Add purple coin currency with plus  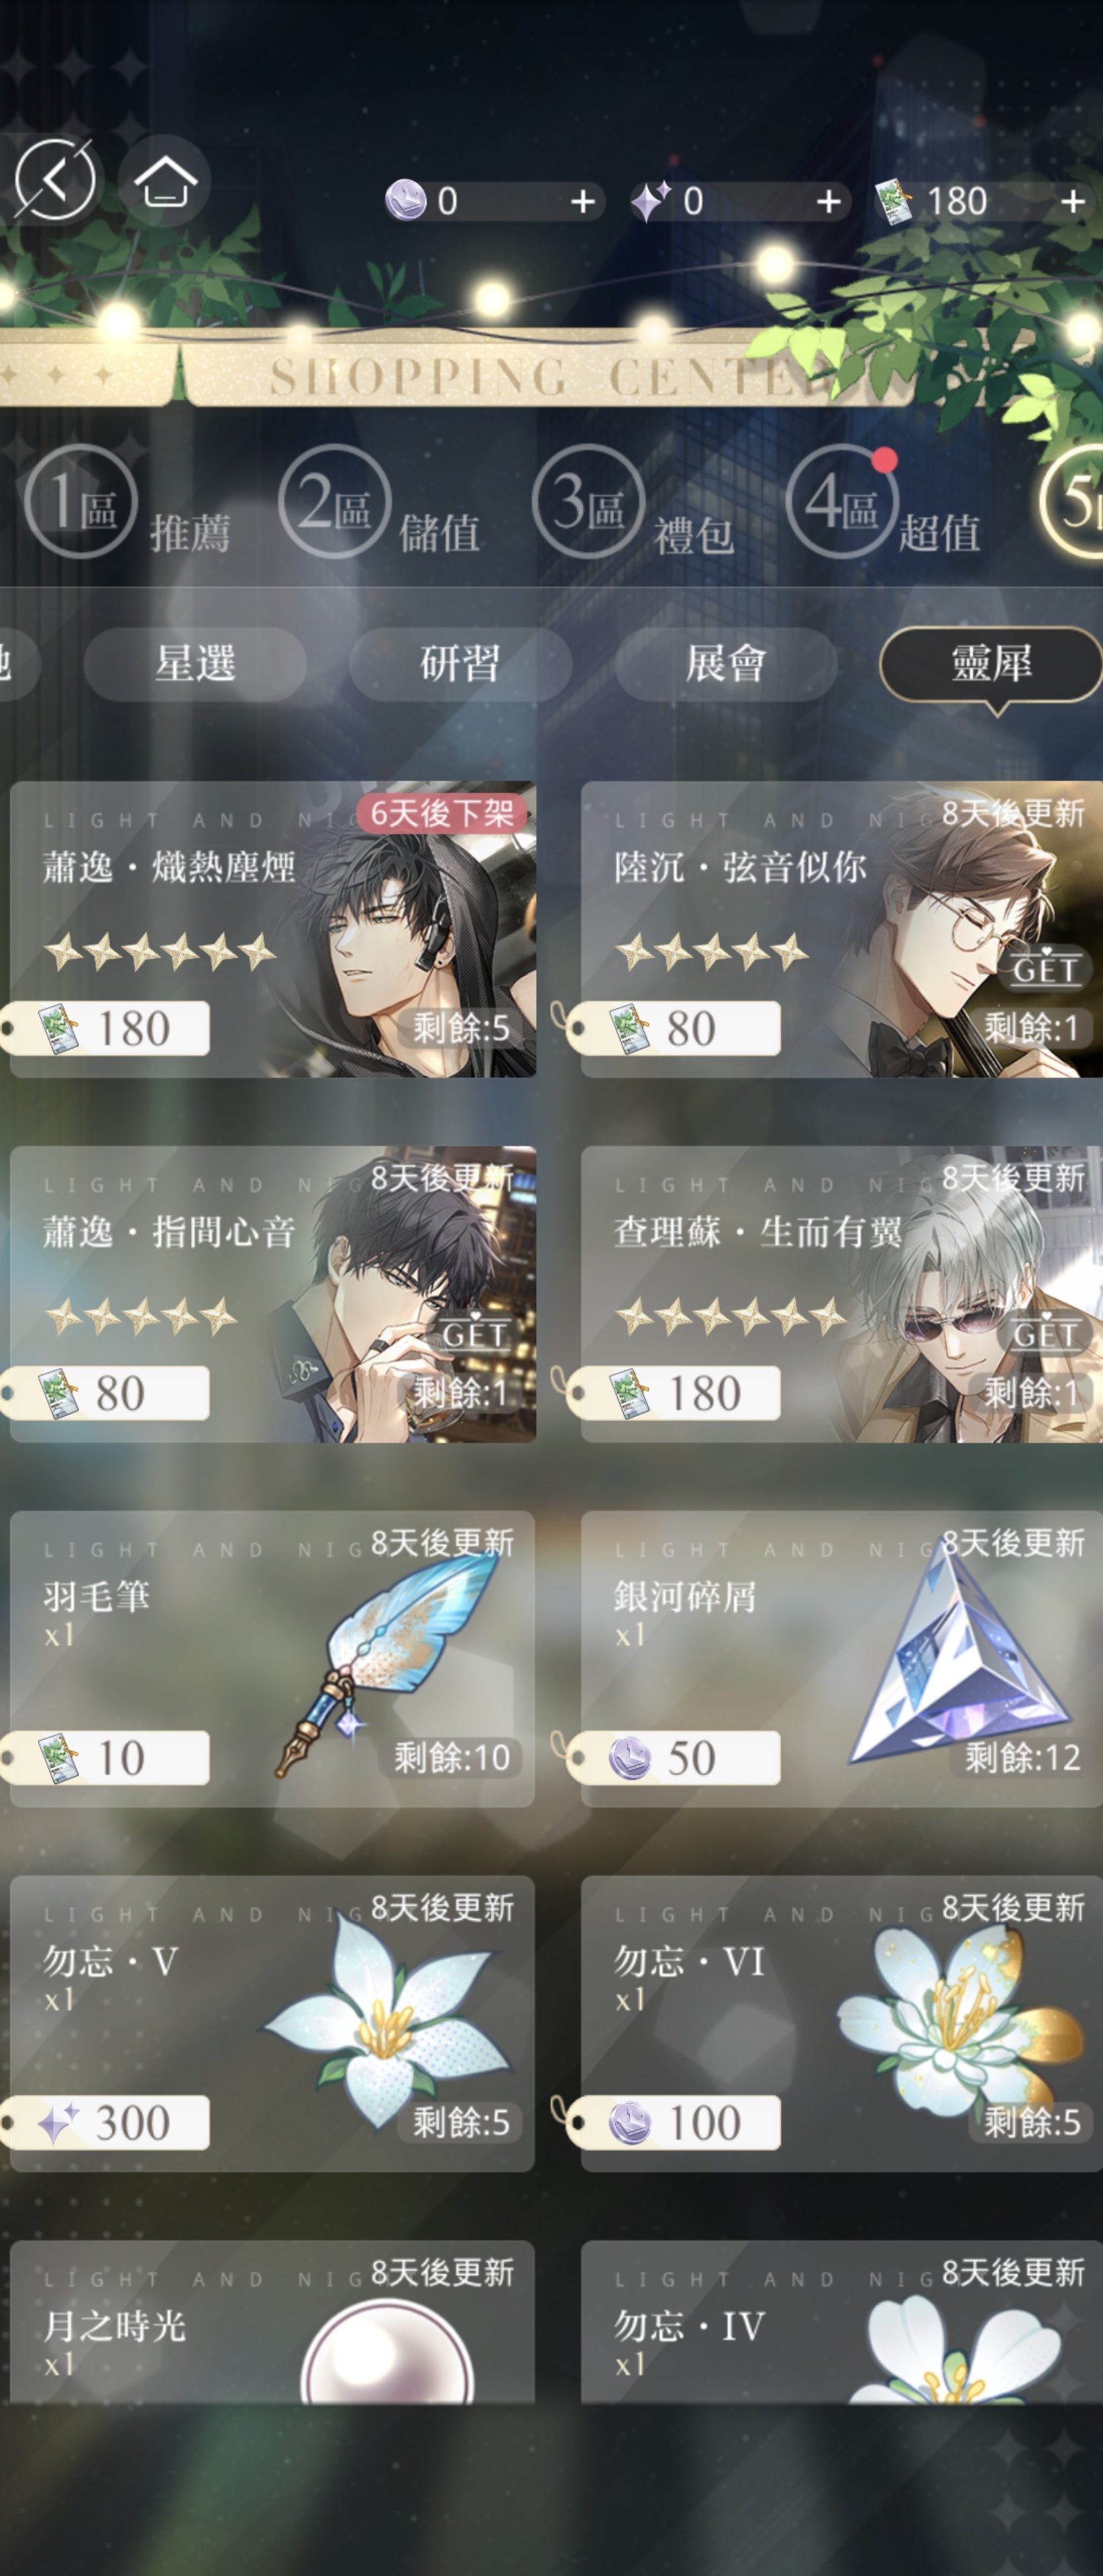(582, 202)
